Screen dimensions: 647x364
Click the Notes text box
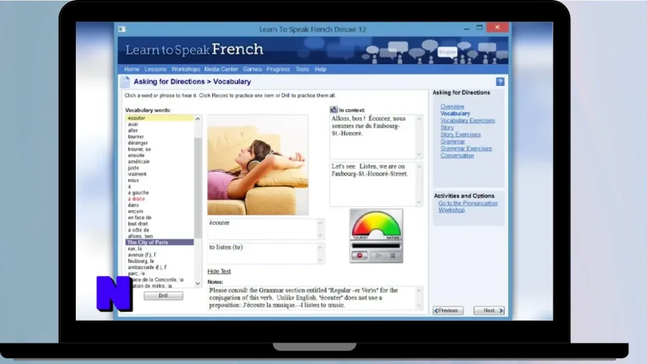(315, 298)
